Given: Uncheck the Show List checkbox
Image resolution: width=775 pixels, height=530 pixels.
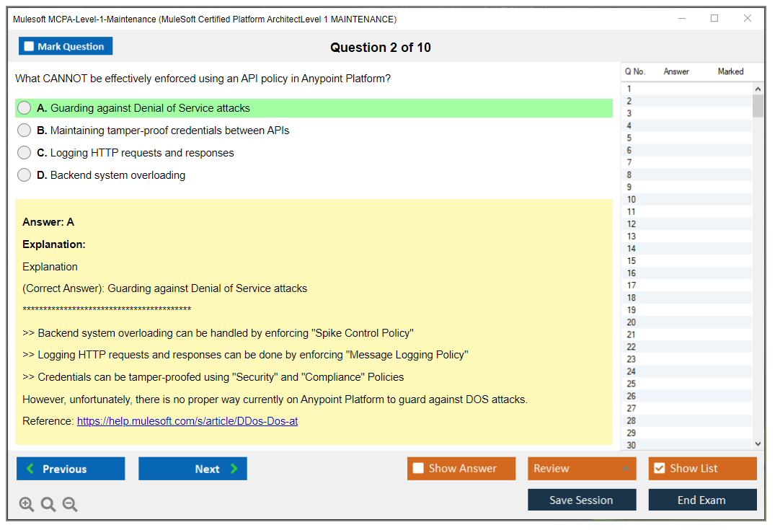Looking at the screenshot, I should [x=659, y=469].
